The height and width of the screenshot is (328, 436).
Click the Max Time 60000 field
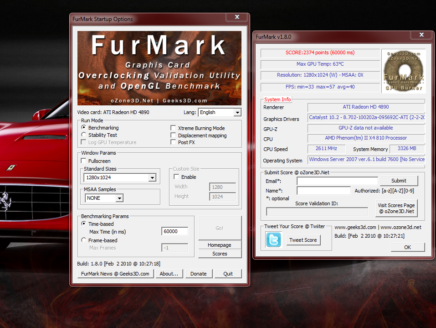pos(174,231)
